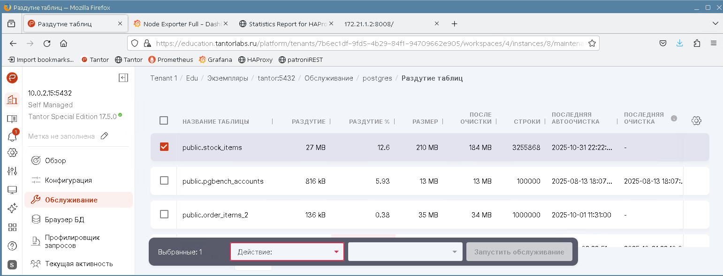Open Обзор in the sidebar menu

pos(55,161)
